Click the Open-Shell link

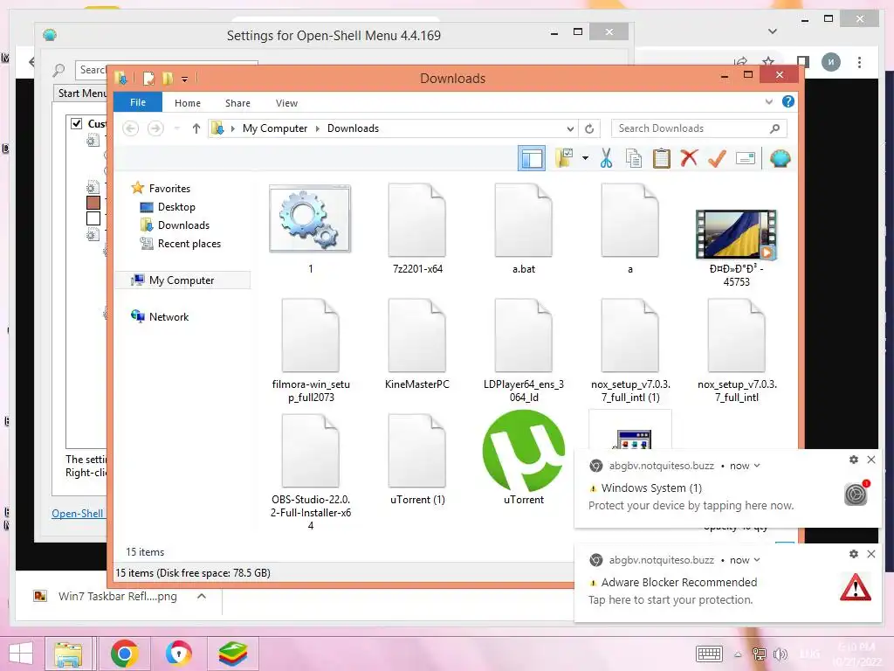click(x=78, y=513)
